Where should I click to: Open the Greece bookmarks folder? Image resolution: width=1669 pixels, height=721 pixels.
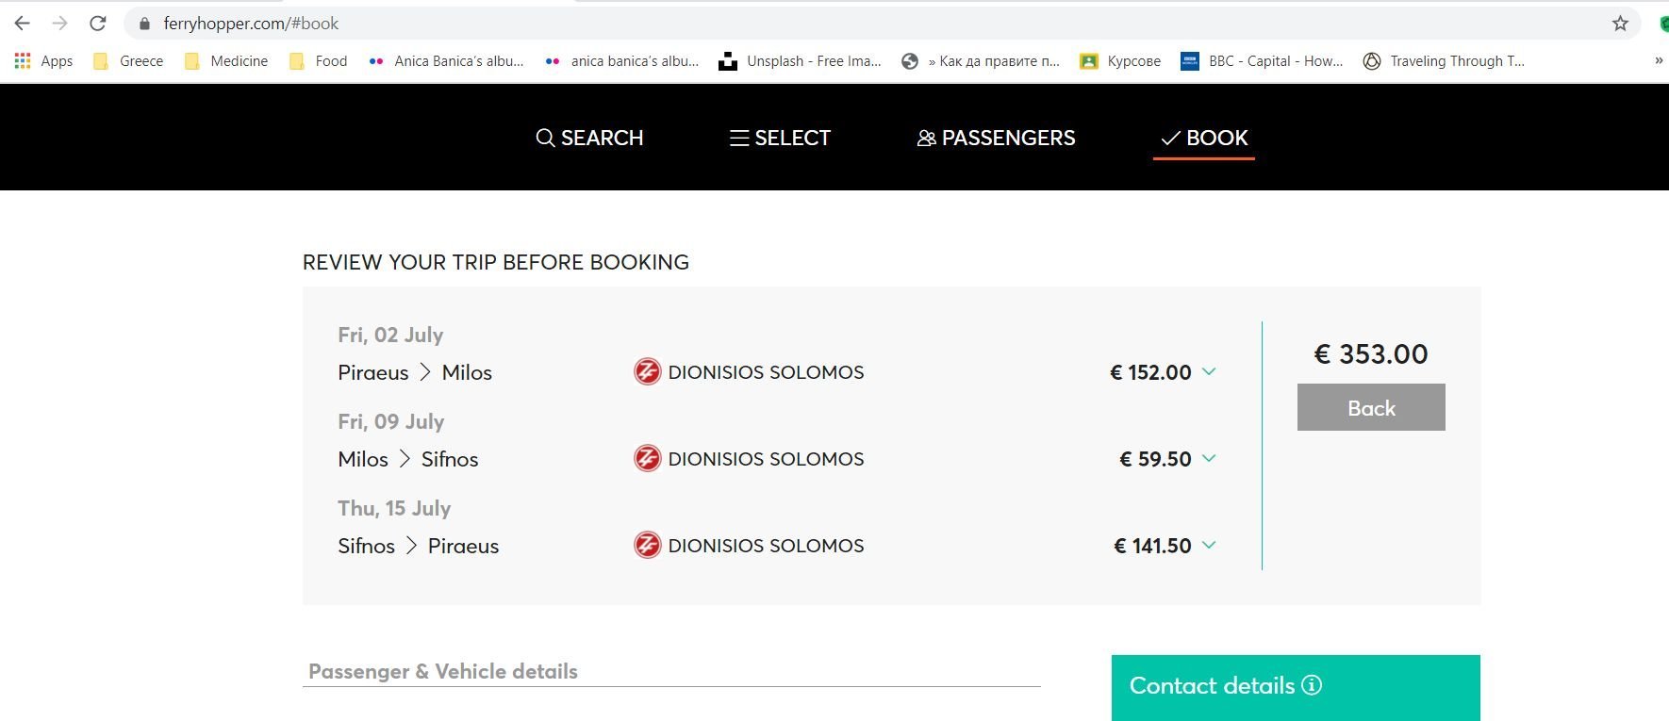129,61
